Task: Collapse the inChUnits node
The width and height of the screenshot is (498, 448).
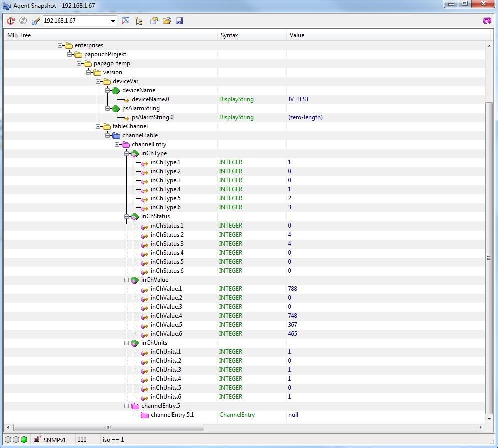Action: pyautogui.click(x=127, y=343)
